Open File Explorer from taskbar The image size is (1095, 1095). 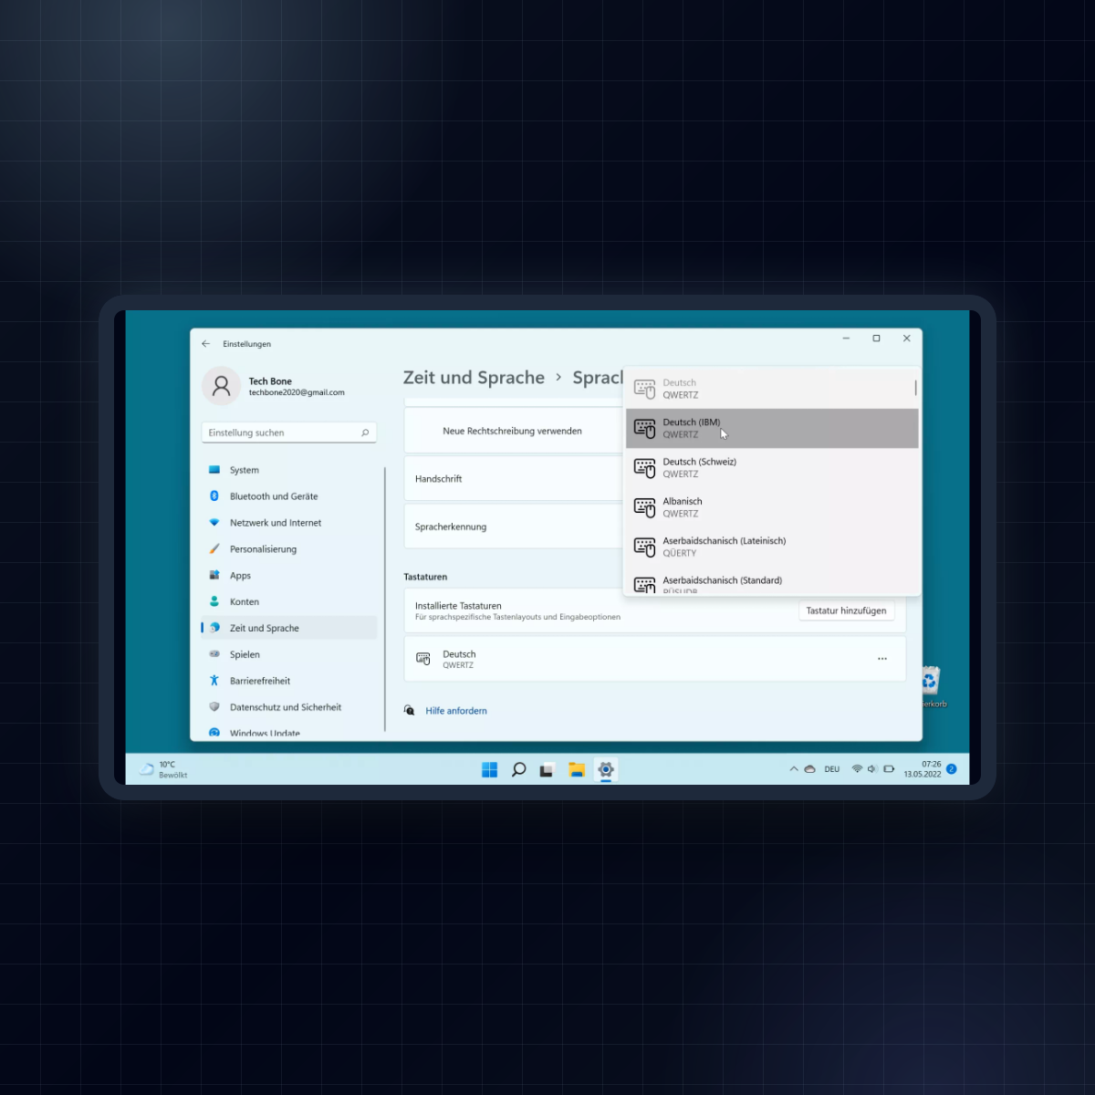(576, 770)
